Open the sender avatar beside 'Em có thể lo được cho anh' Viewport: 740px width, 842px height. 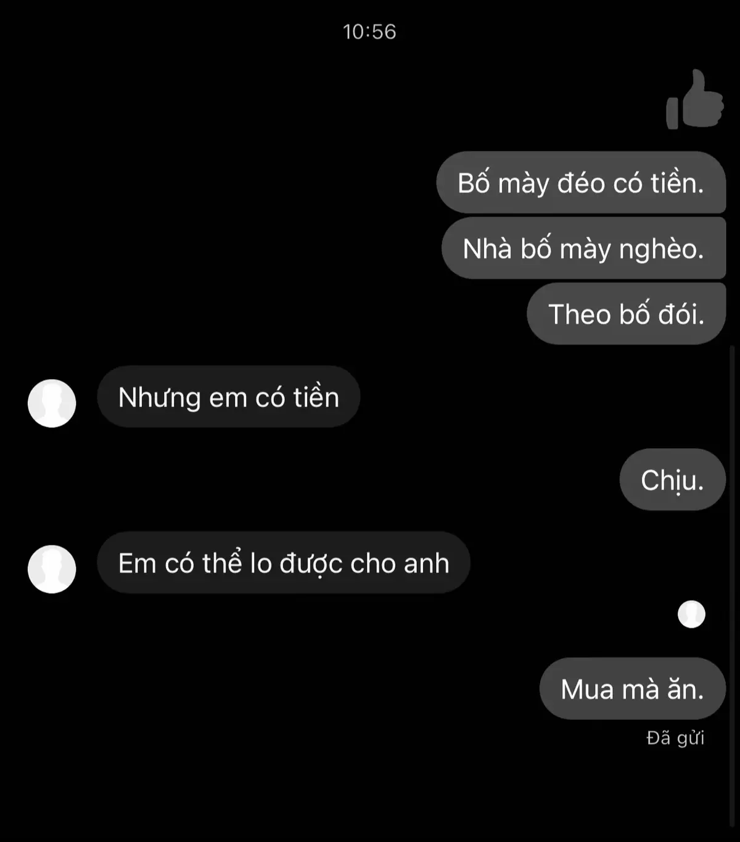tap(52, 569)
